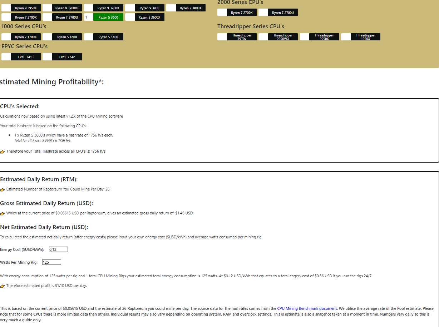Focus quantity field for EPYC 7413

(6, 57)
